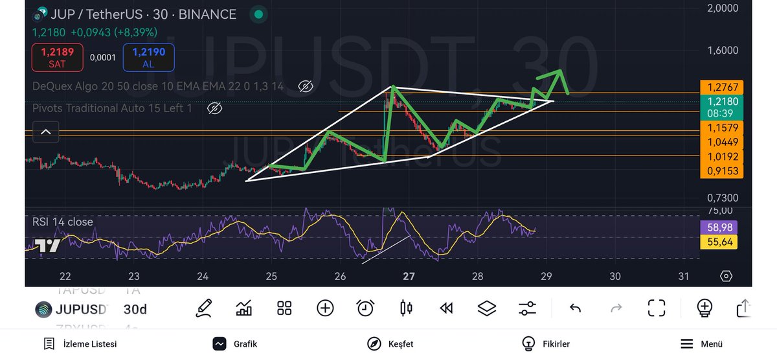Screen dimensions: 777x359
Task: Open the indicators chart icon
Action: point(244,308)
